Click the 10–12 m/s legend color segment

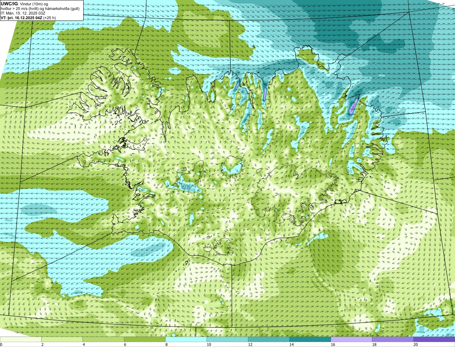click(x=227, y=340)
